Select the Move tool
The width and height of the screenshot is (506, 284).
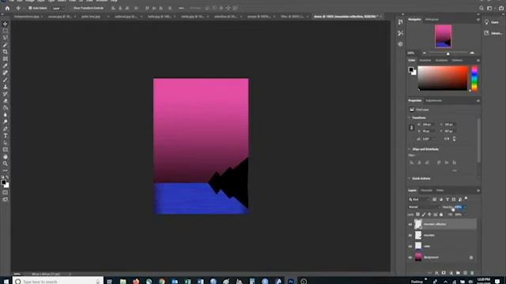pyautogui.click(x=6, y=24)
